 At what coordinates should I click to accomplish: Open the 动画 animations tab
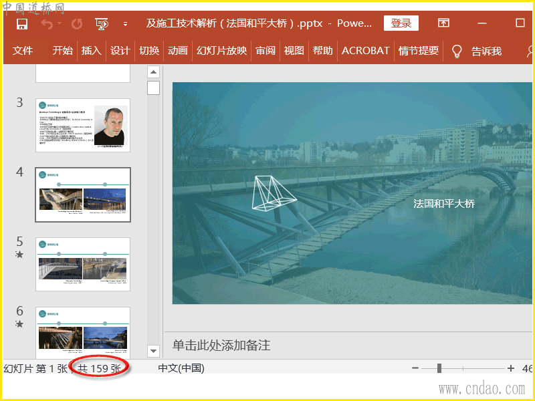tap(178, 51)
